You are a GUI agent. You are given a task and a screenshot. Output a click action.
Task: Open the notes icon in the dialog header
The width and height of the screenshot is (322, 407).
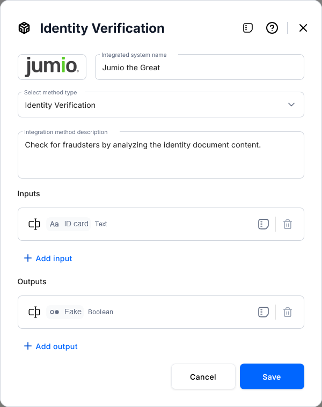coord(248,28)
